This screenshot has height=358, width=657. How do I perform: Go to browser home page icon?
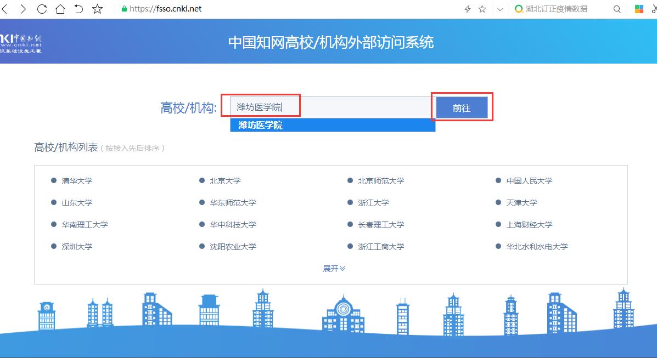pyautogui.click(x=60, y=9)
